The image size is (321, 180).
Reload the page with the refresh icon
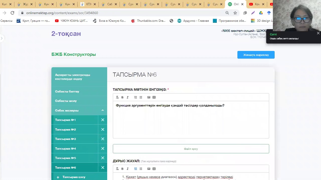[x=12, y=13]
